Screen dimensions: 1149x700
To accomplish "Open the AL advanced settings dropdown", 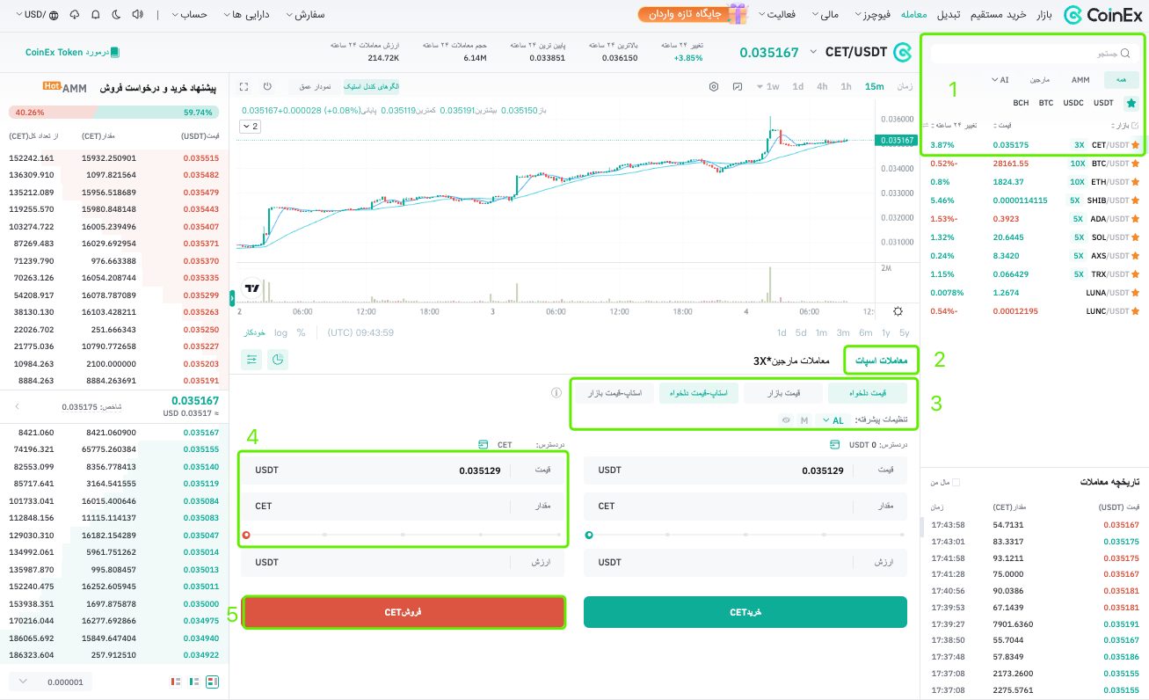I will (833, 420).
